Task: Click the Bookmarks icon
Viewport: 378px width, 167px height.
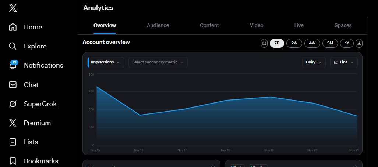Action: 13,161
